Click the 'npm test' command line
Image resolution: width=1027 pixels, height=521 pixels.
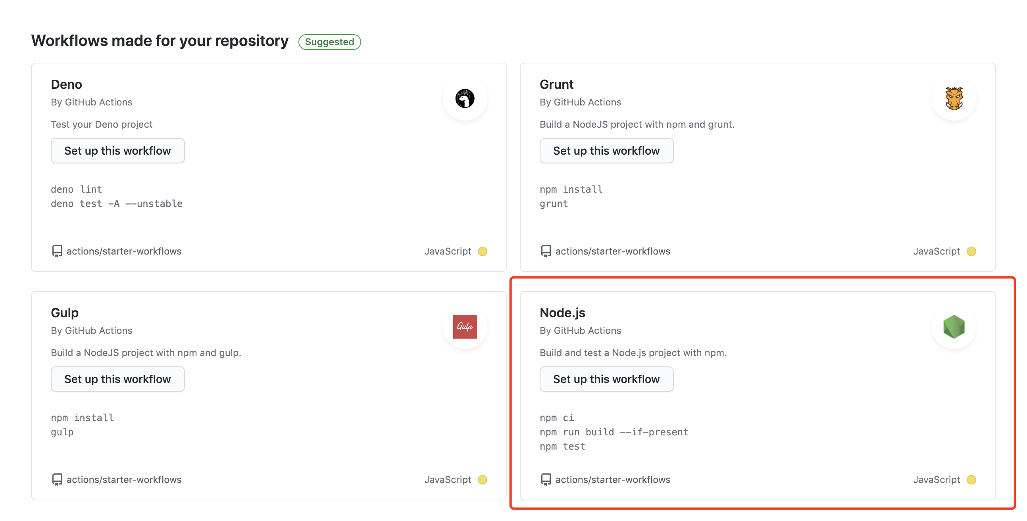[x=563, y=446]
